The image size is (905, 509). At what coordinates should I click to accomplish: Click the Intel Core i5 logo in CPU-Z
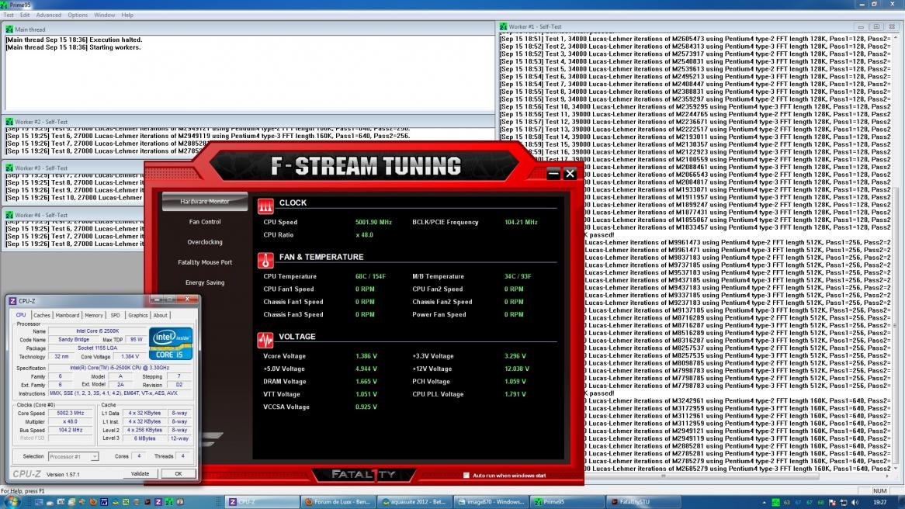tap(171, 344)
